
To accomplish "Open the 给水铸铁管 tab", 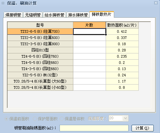I will [x=54, y=15].
